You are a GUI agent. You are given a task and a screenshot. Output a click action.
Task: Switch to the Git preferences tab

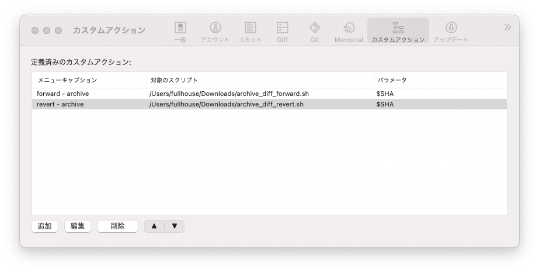[315, 32]
